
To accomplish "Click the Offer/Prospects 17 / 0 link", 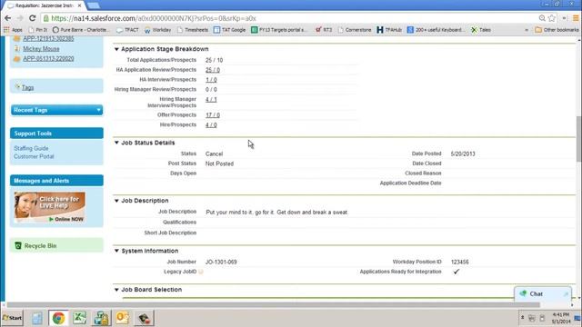I will (213, 115).
